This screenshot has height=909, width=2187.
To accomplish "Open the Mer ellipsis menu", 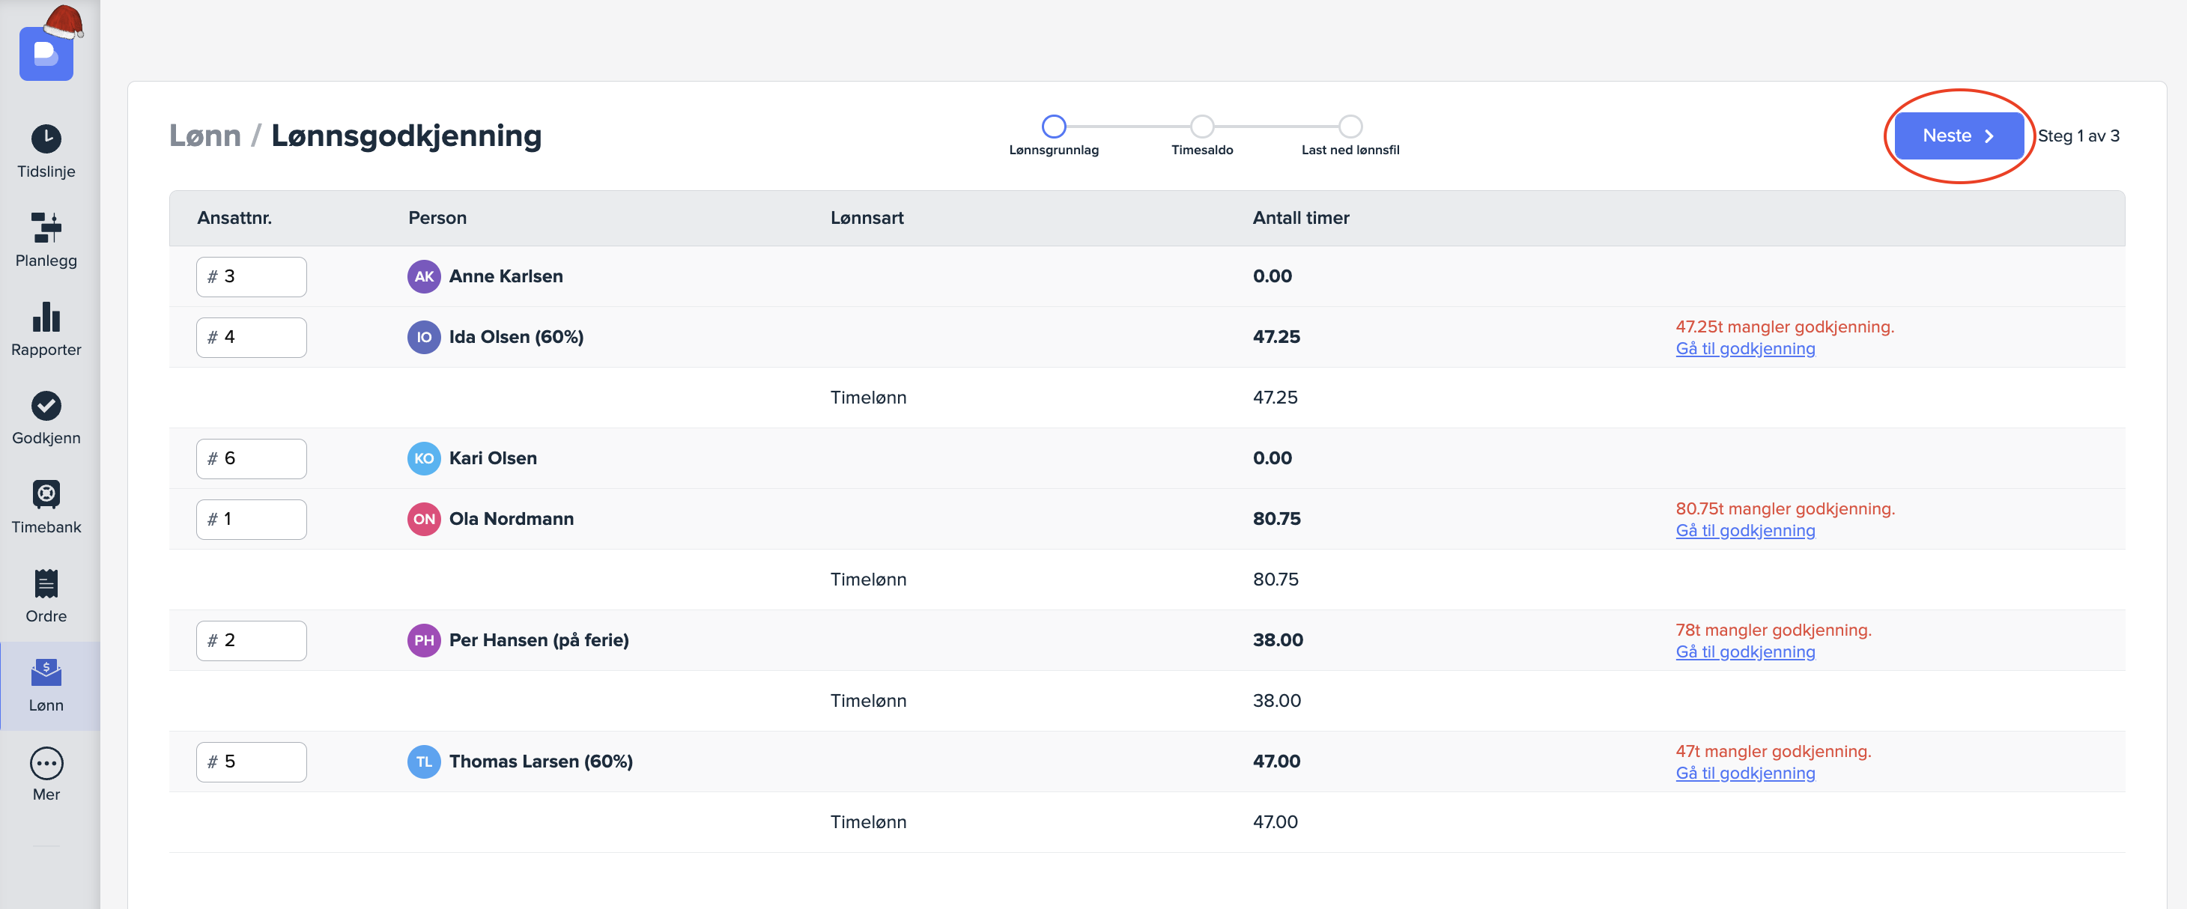I will 46,762.
